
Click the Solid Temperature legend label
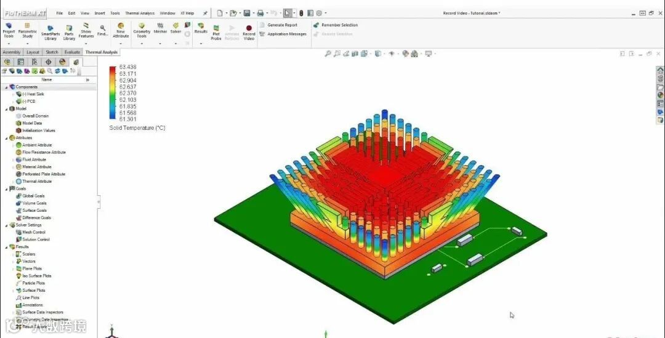[x=137, y=127]
